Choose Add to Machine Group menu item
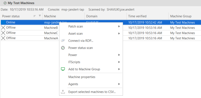201x98 pixels. [91, 69]
